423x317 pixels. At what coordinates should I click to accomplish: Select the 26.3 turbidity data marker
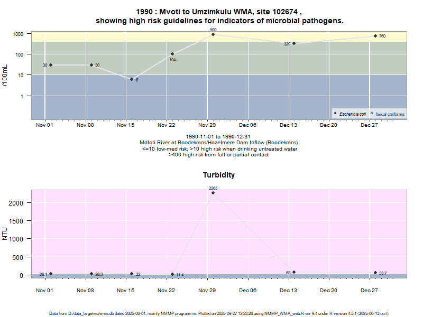(91, 274)
